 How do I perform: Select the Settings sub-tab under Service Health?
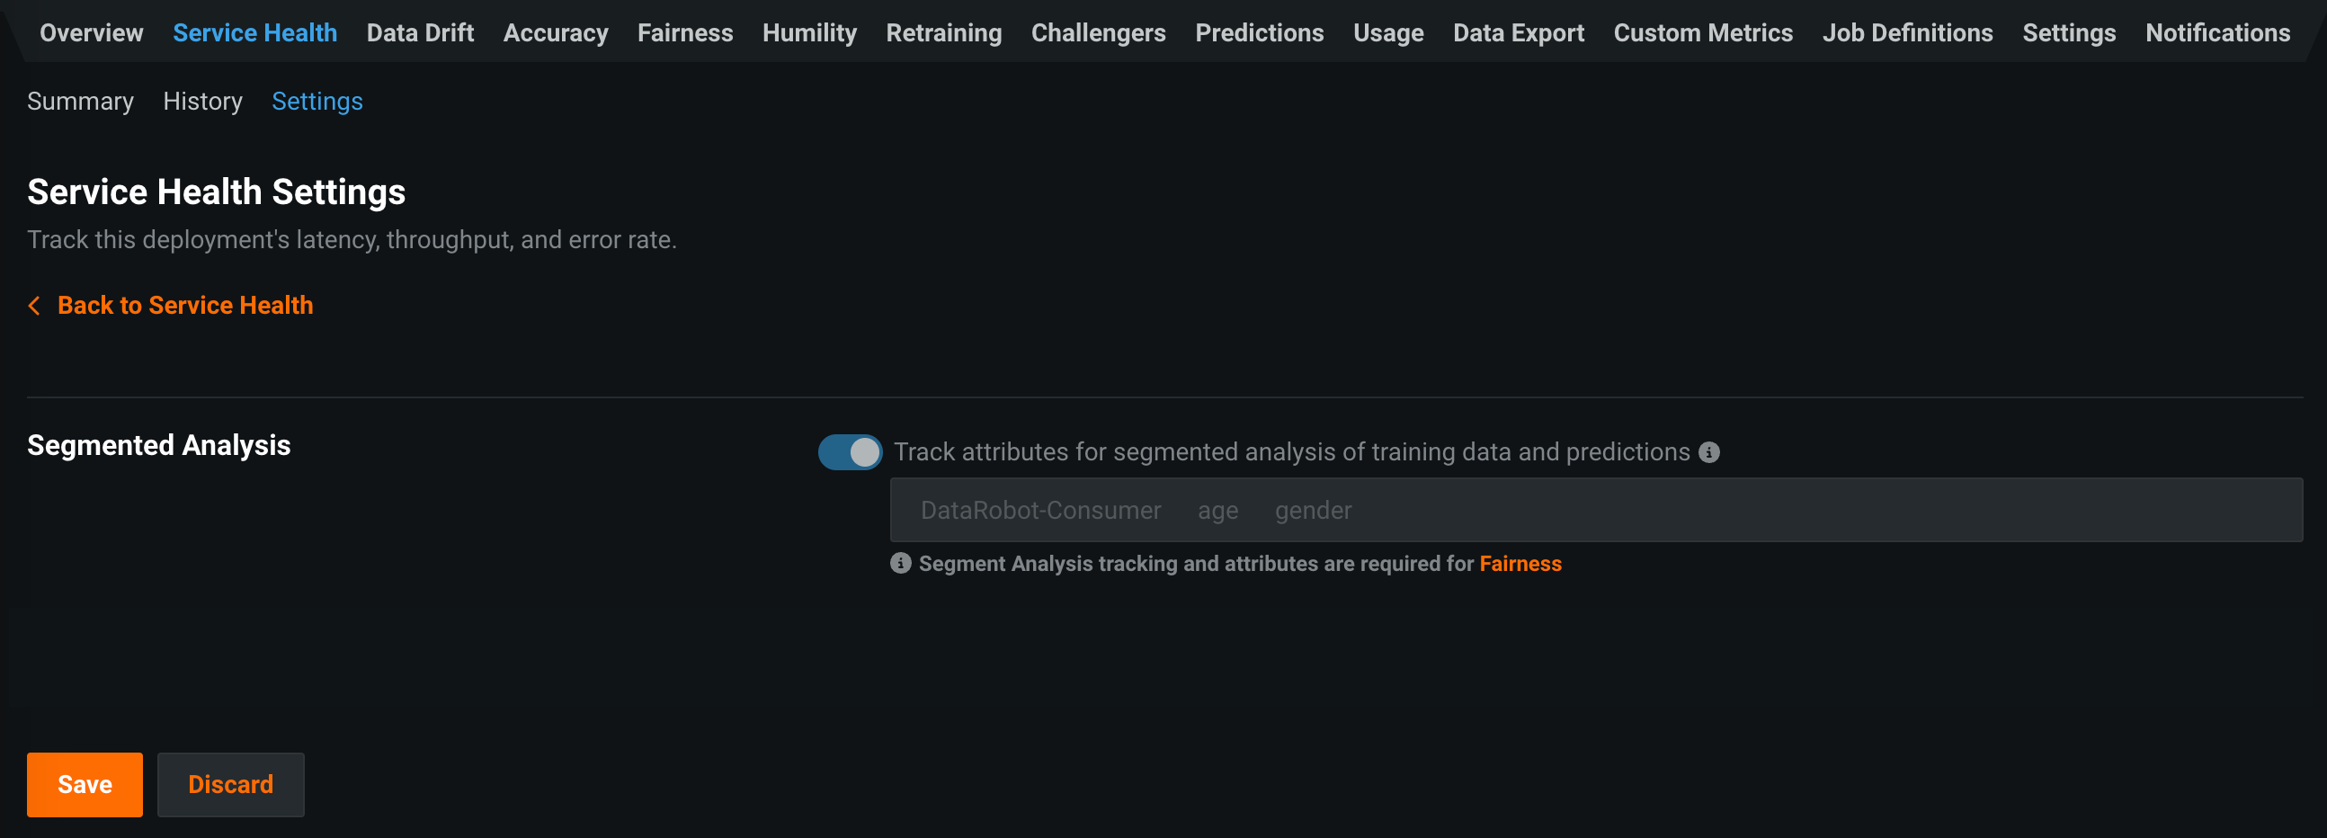click(317, 101)
